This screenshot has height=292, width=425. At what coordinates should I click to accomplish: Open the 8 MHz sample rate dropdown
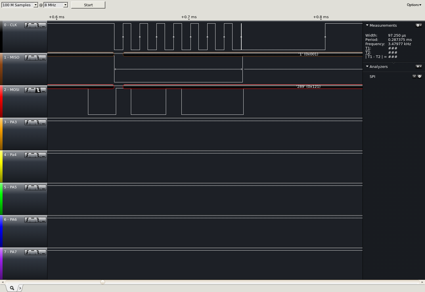click(x=56, y=5)
